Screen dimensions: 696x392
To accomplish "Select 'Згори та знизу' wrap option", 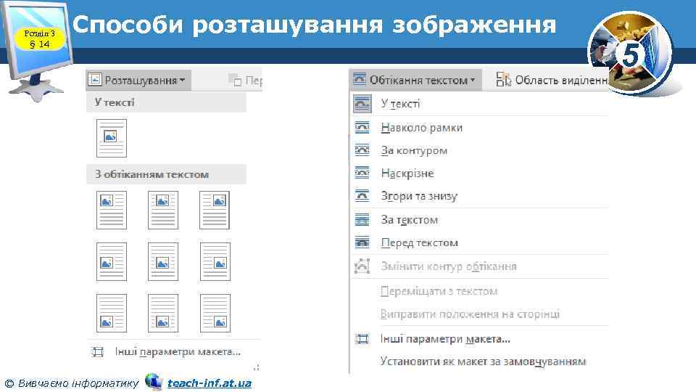I will tap(479, 196).
